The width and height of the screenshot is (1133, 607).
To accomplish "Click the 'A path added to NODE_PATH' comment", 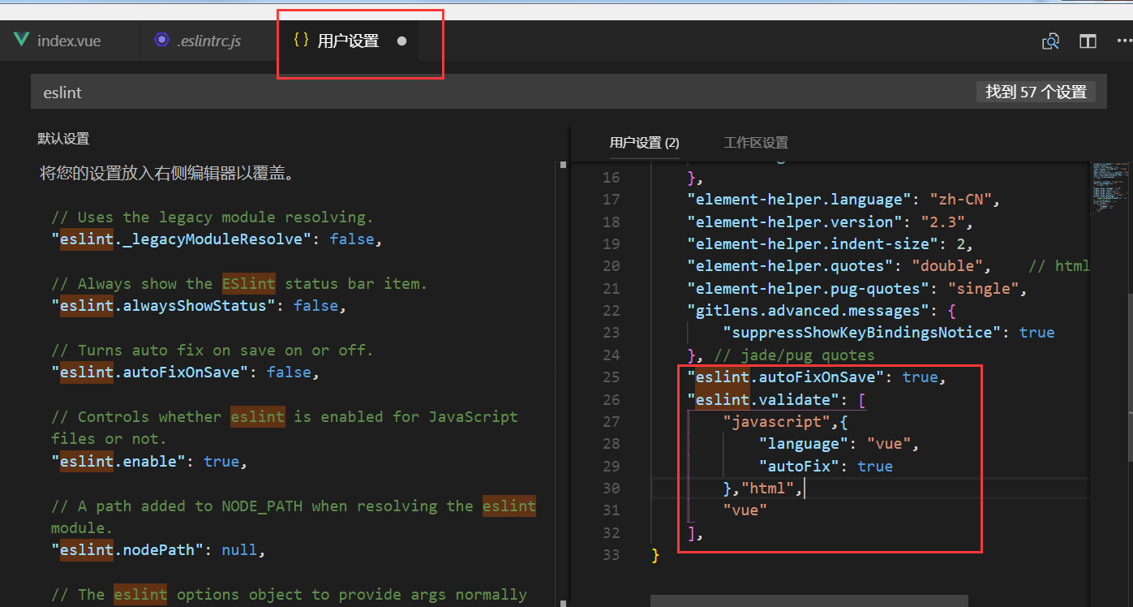I will [x=293, y=516].
